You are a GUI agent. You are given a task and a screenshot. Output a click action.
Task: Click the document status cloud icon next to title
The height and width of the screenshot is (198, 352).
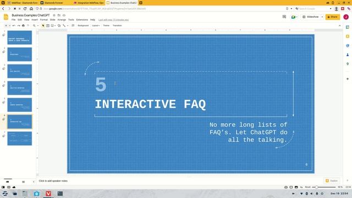[x=64, y=15]
